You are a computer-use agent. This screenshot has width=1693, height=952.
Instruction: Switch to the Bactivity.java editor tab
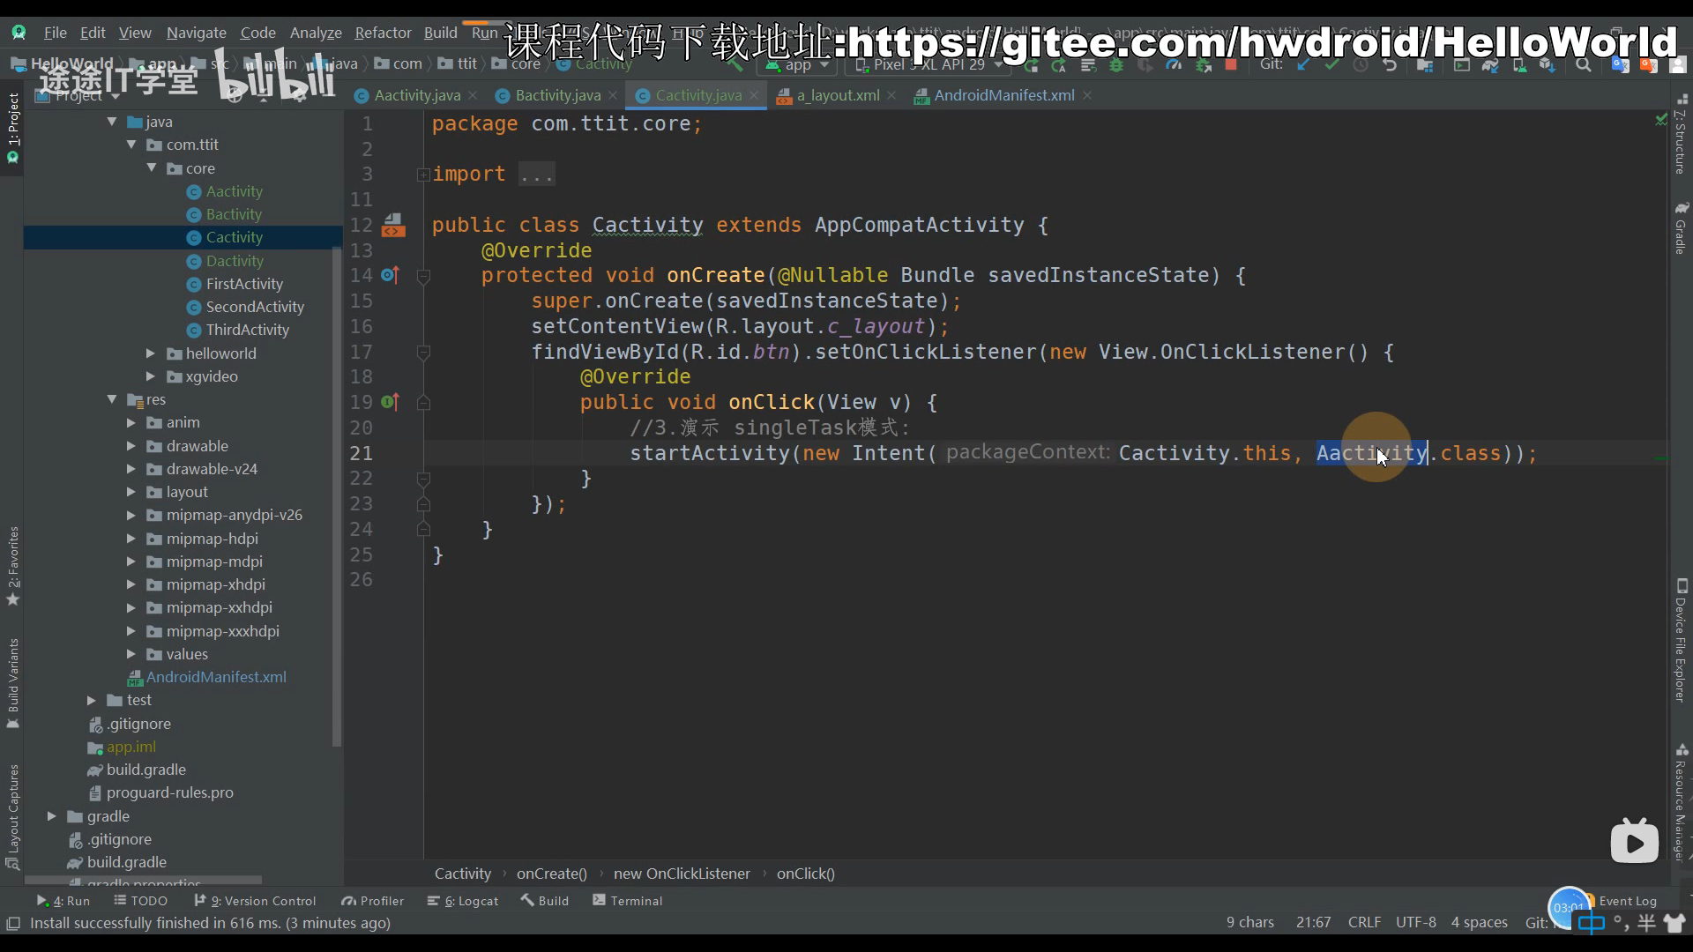tap(558, 95)
